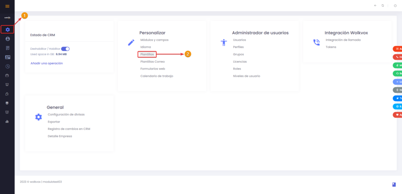
Task: Open the user profile sidebar icon
Action: pyautogui.click(x=7, y=39)
